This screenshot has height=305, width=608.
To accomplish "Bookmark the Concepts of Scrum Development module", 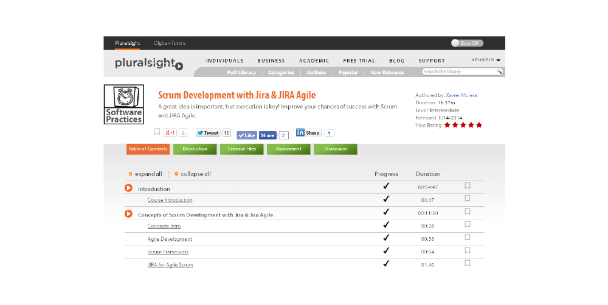I will pos(468,212).
